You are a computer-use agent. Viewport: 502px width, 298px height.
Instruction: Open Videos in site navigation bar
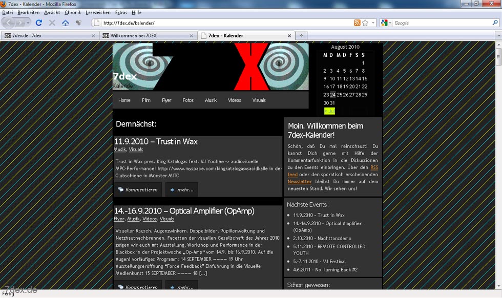[235, 100]
